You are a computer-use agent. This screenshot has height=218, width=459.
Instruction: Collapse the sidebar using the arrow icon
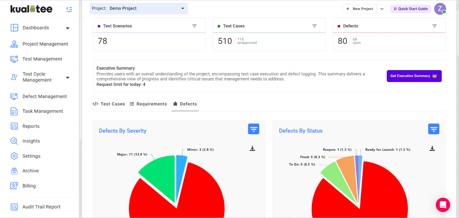tap(69, 9)
